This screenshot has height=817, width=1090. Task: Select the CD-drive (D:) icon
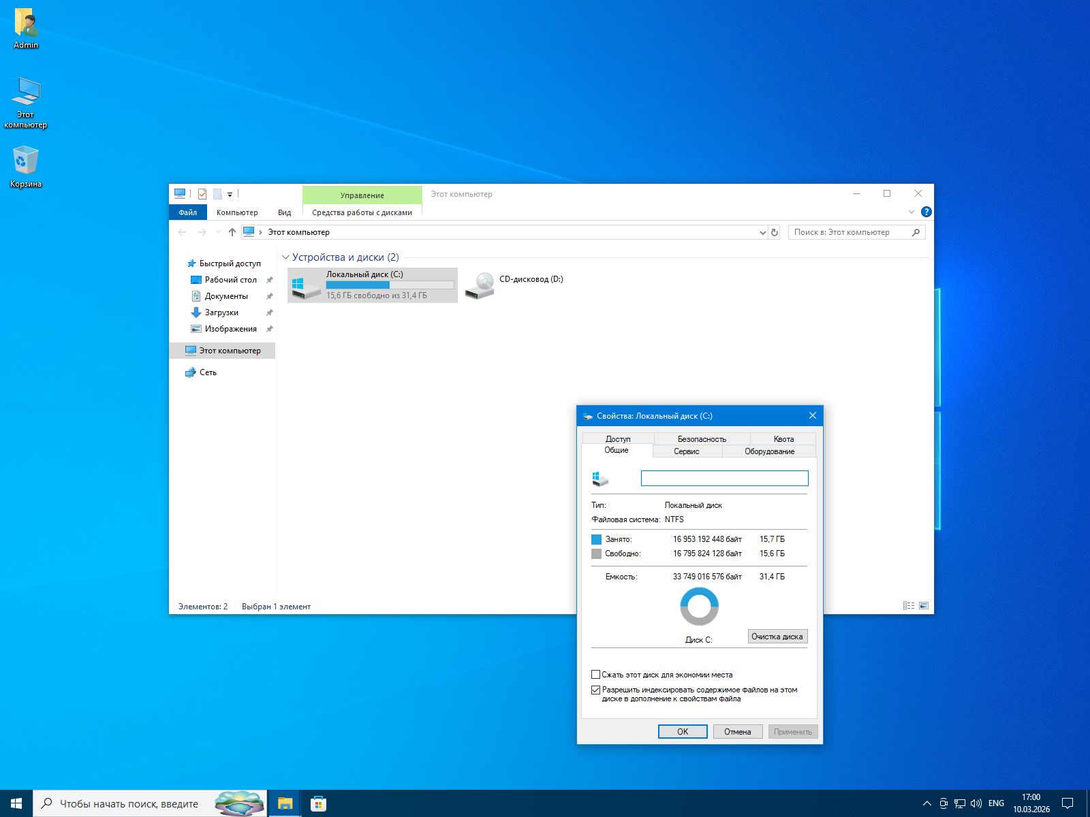click(480, 285)
